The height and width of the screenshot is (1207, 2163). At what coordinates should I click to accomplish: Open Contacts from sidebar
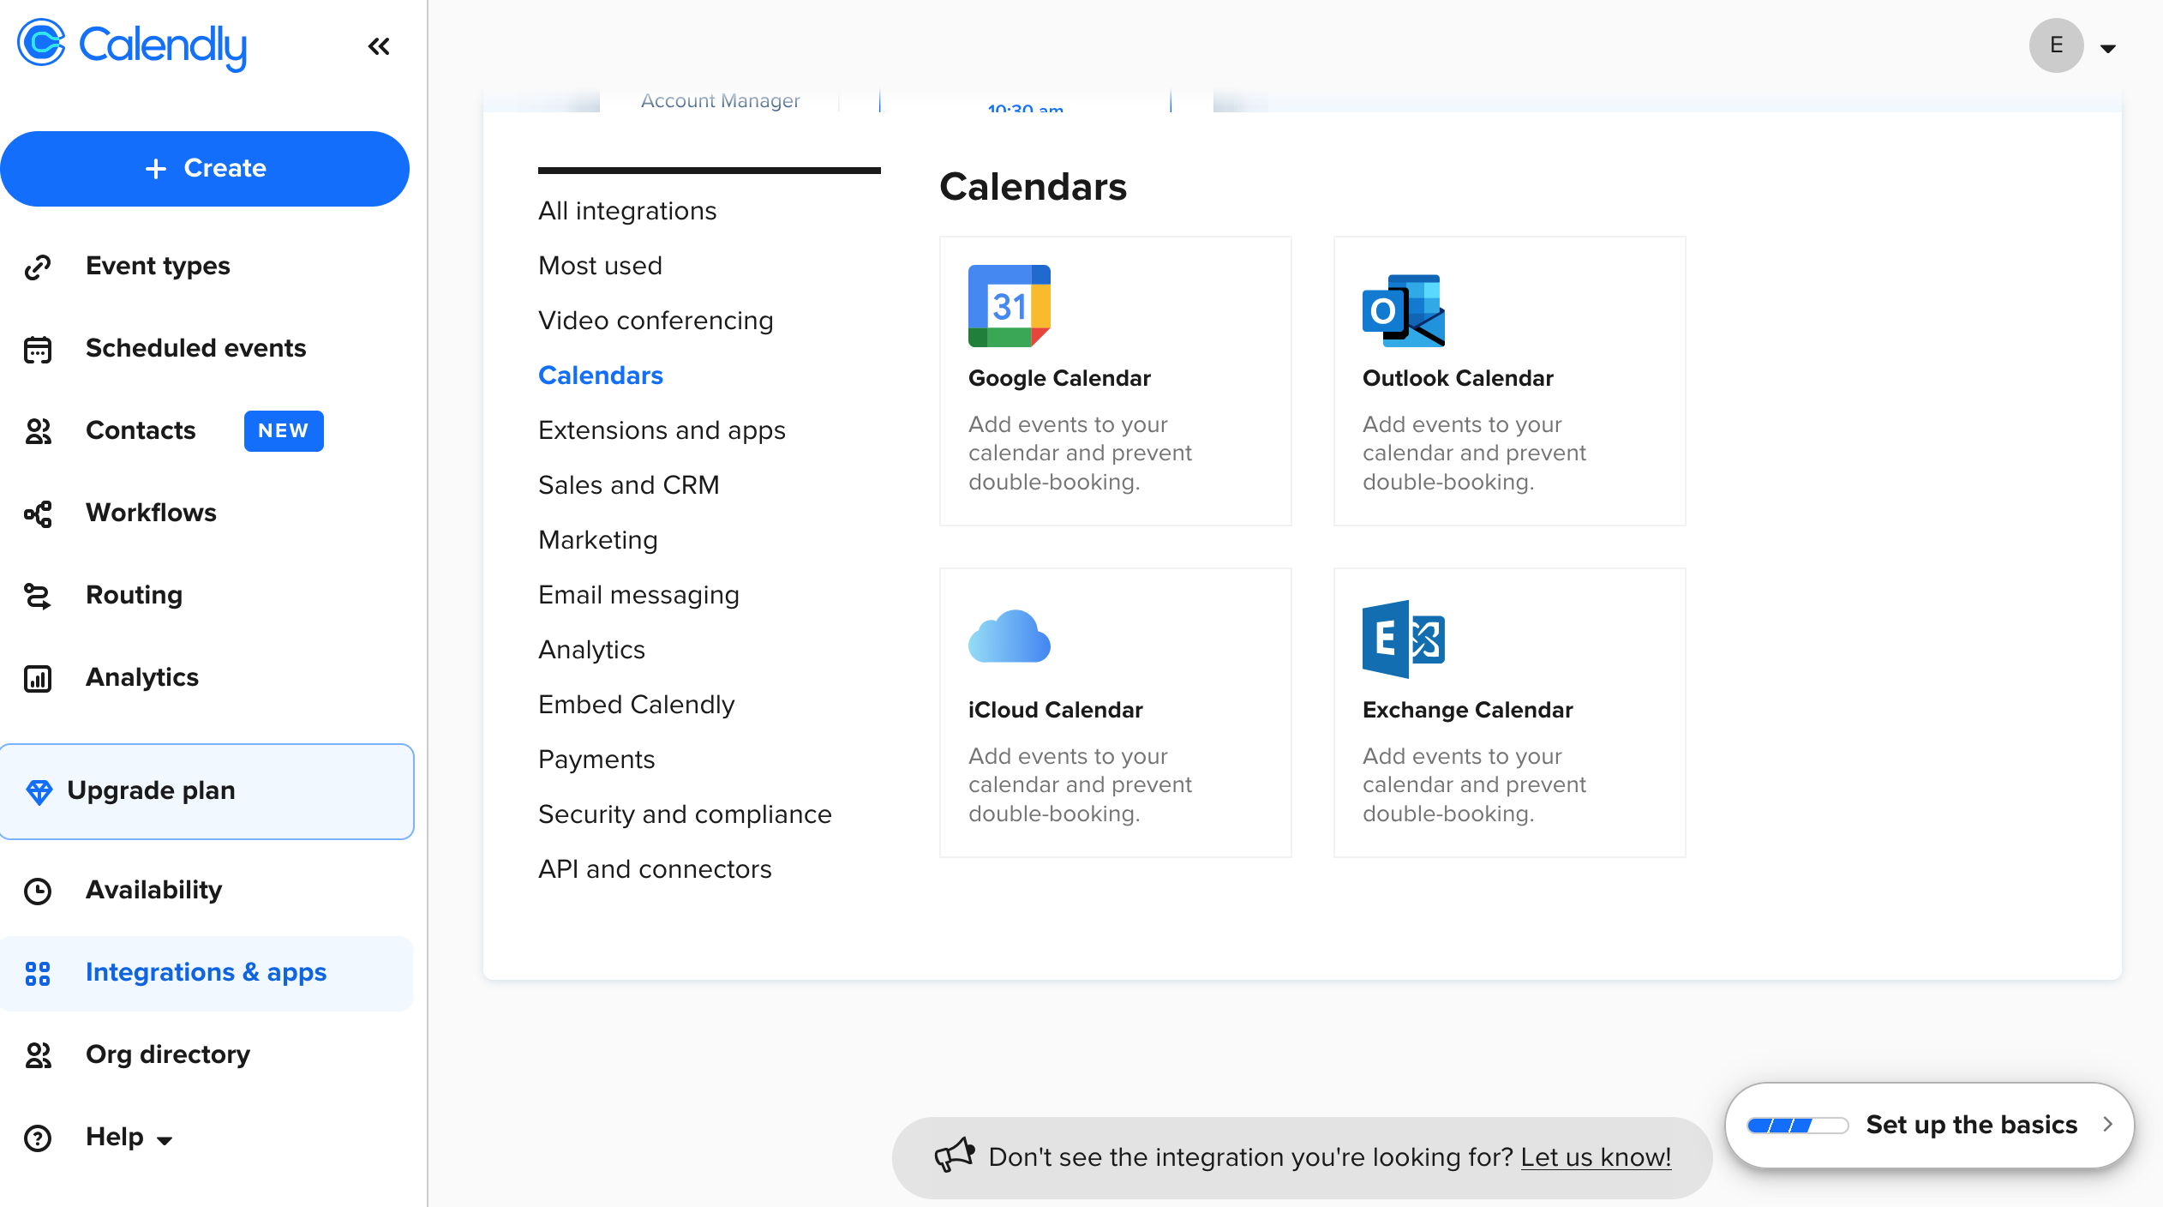coord(141,430)
